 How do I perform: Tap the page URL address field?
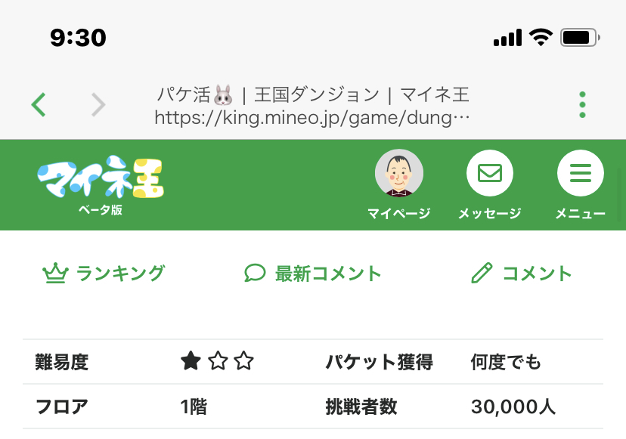(312, 118)
